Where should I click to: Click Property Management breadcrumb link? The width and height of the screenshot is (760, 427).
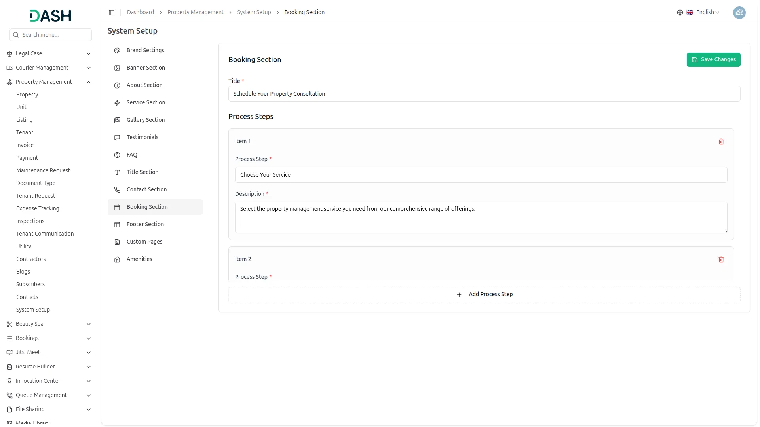point(195,13)
